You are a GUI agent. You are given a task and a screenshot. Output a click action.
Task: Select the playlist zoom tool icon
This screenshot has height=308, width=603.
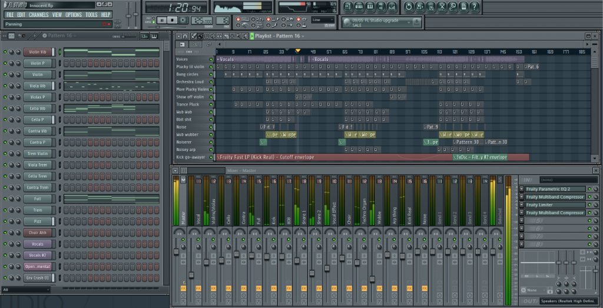tap(238, 36)
